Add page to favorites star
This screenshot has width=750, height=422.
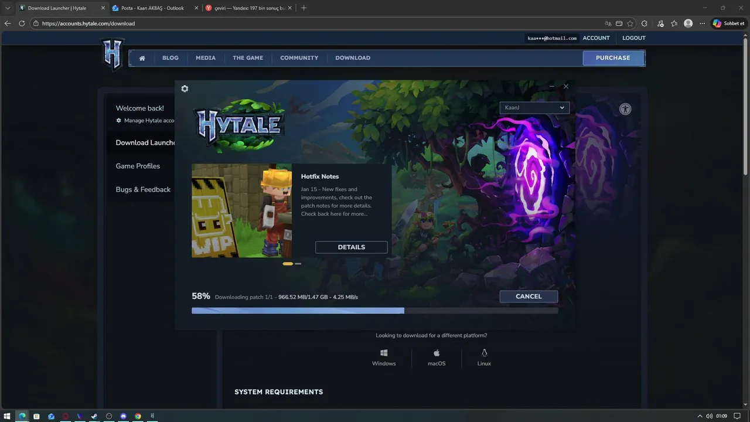(x=630, y=23)
